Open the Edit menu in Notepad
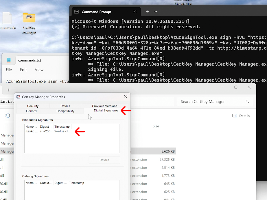The height and width of the screenshot is (200, 267). 23,70
